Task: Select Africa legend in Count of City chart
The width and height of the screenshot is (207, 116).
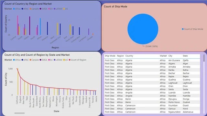Action: (x=17, y=60)
